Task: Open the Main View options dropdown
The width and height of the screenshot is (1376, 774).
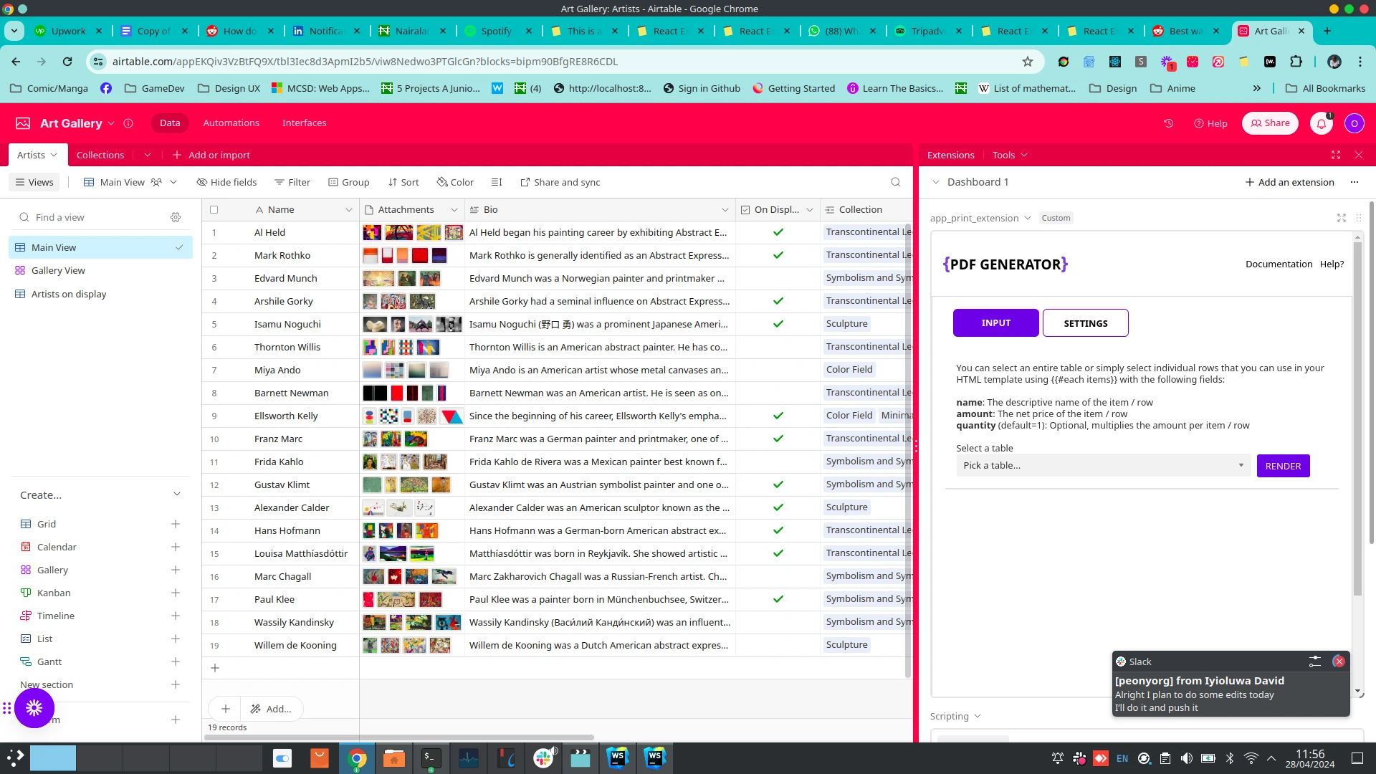Action: tap(173, 182)
